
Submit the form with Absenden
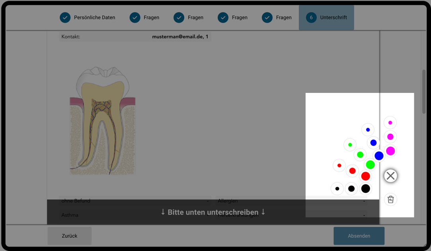pos(359,236)
